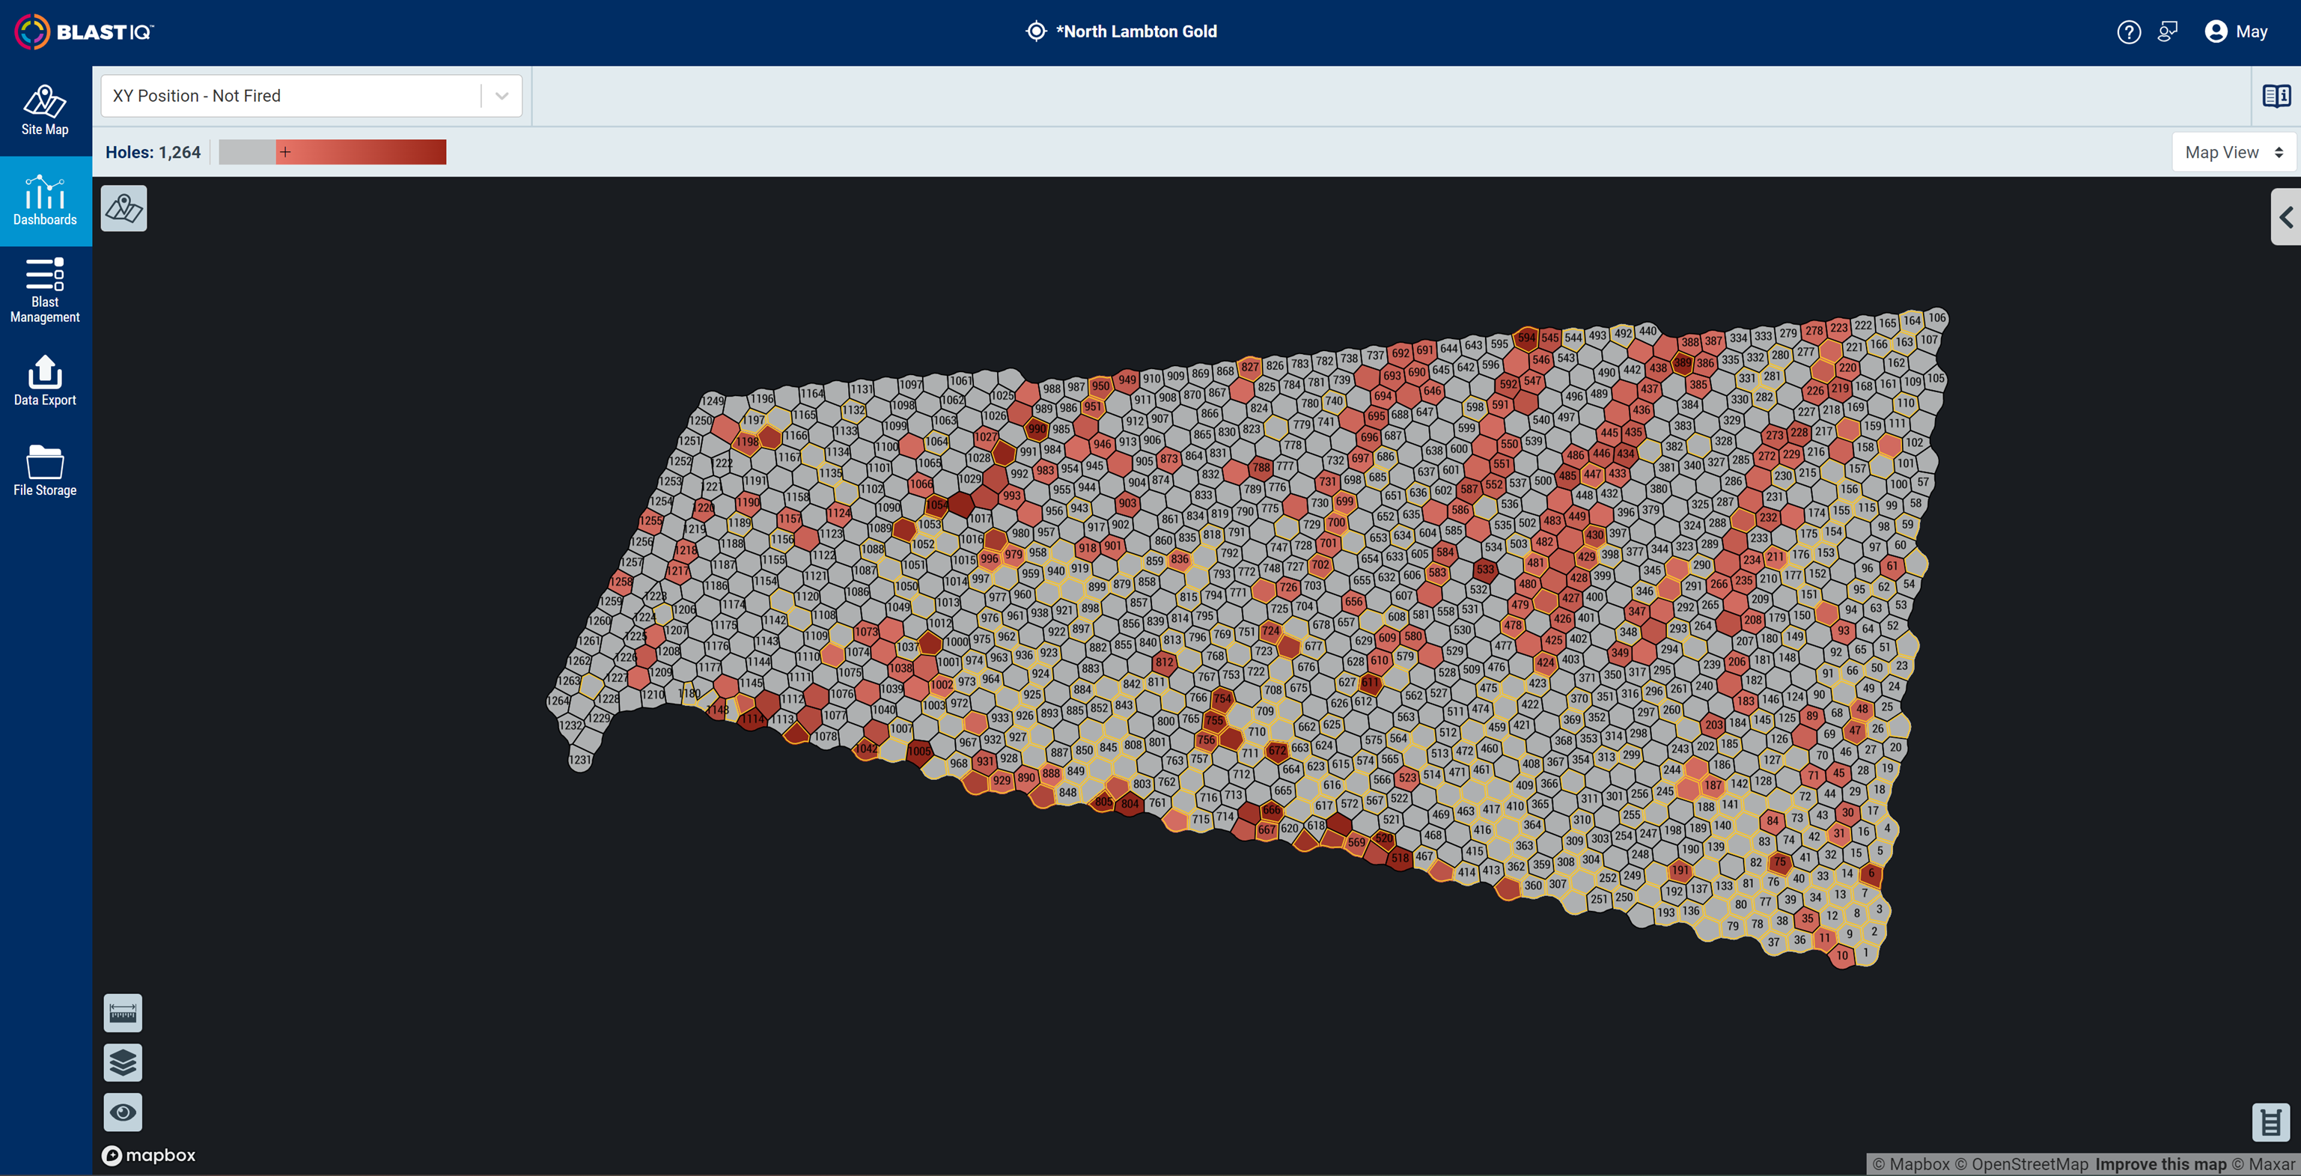Select hole 440 on the map
Image resolution: width=2301 pixels, height=1176 pixels.
[x=1647, y=331]
